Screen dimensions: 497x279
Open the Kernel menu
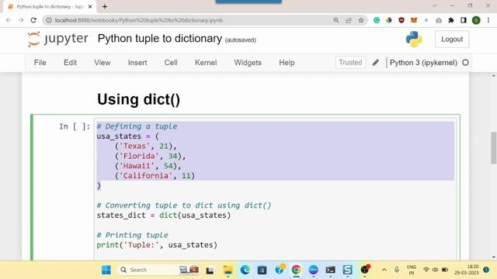pyautogui.click(x=206, y=63)
